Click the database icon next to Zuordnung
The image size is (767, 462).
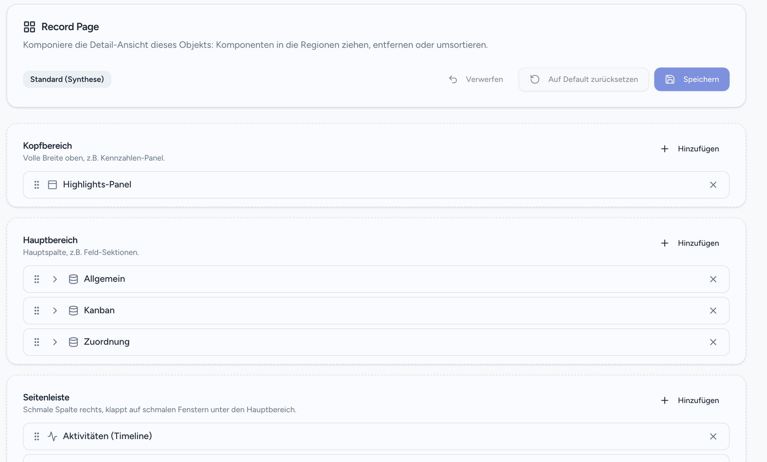coord(73,342)
